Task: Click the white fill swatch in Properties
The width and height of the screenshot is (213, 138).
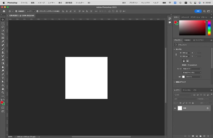Action: click(183, 77)
